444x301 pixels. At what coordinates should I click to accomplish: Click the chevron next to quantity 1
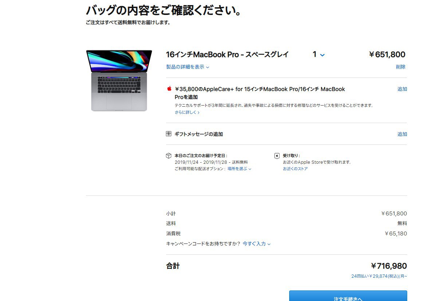(x=322, y=55)
